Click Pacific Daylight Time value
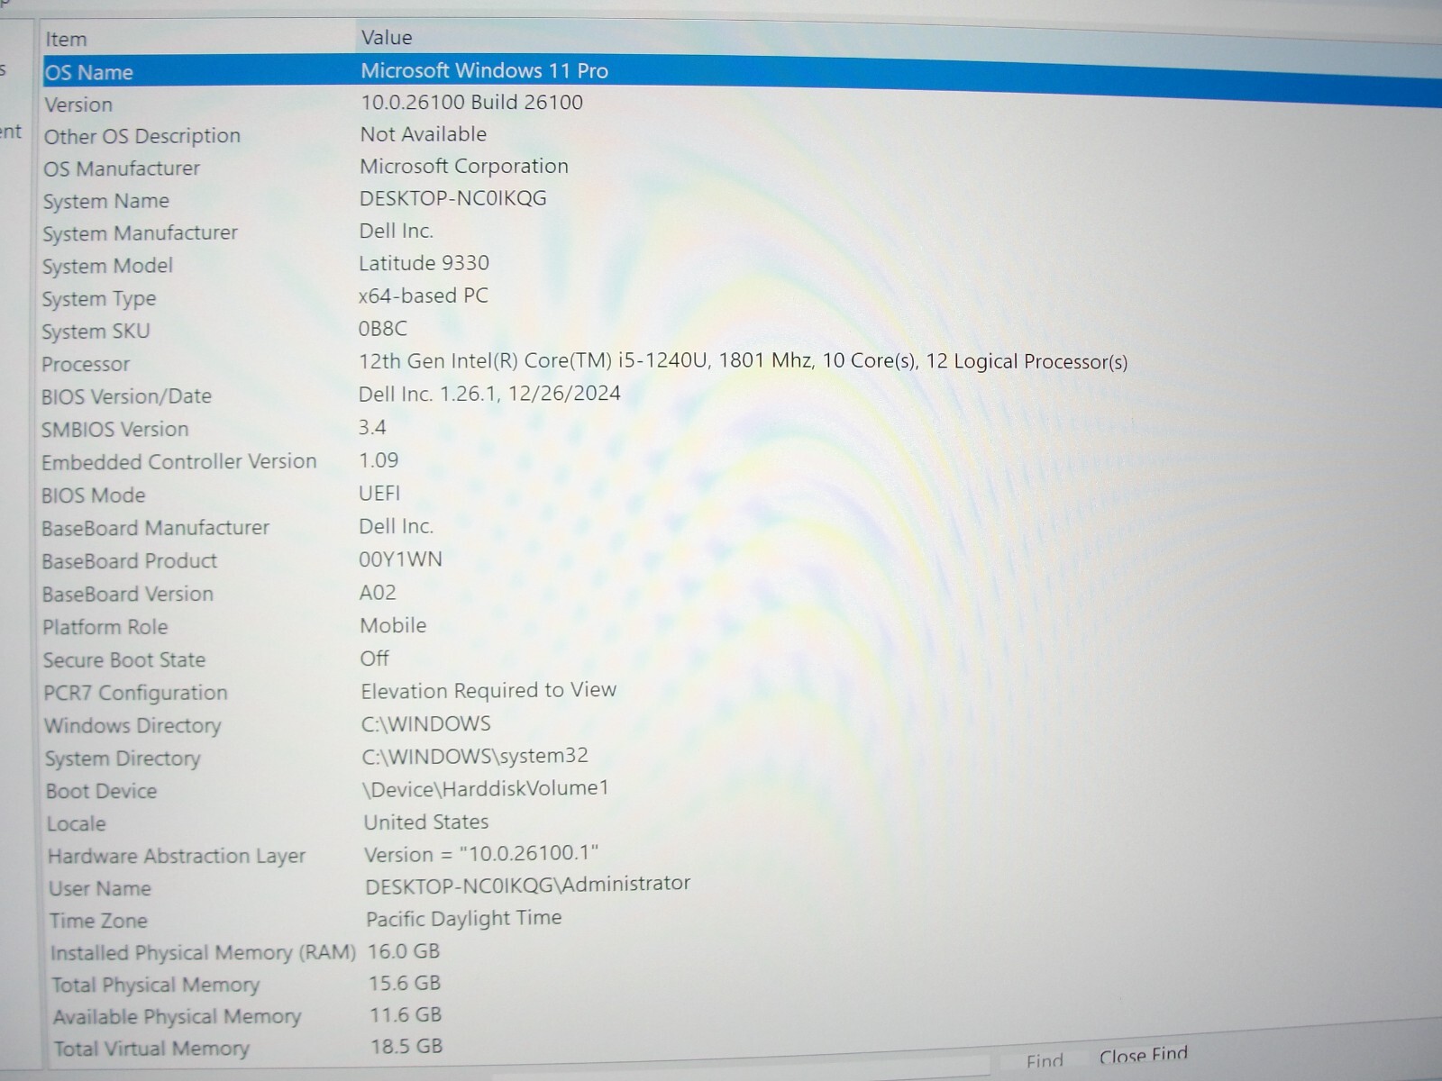Image resolution: width=1442 pixels, height=1081 pixels. tap(464, 919)
